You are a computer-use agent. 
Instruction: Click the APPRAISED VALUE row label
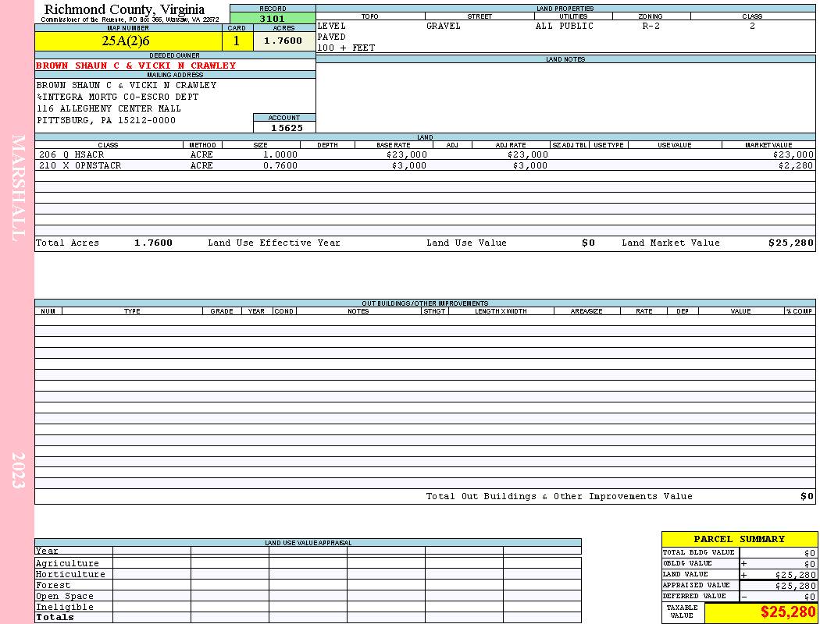point(696,585)
